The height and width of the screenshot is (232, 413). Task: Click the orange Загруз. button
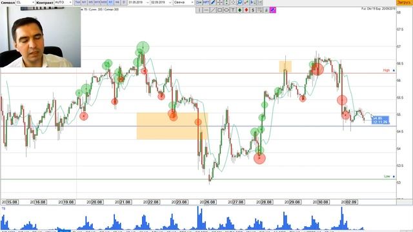coord(405,3)
